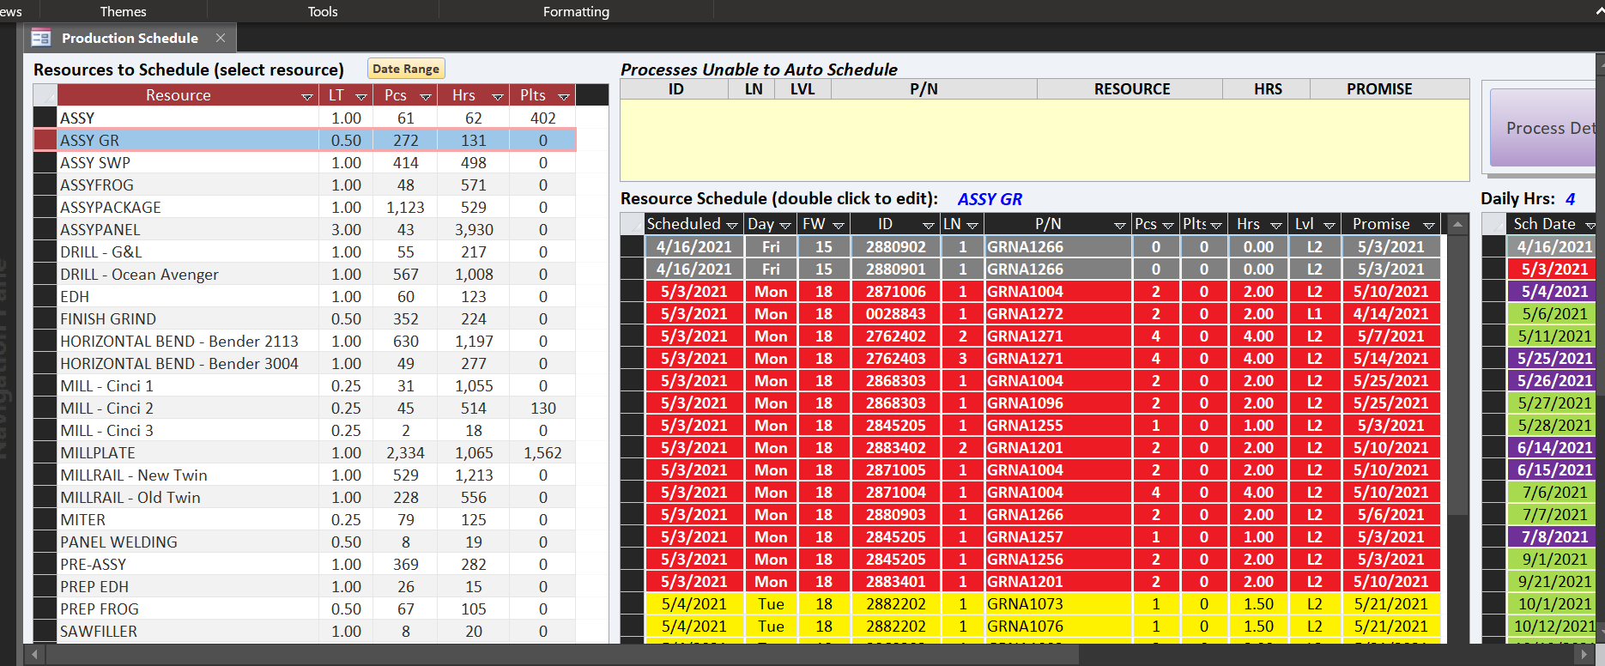1605x666 pixels.
Task: Open the Sch Date column dropdown
Action: tap(1590, 226)
